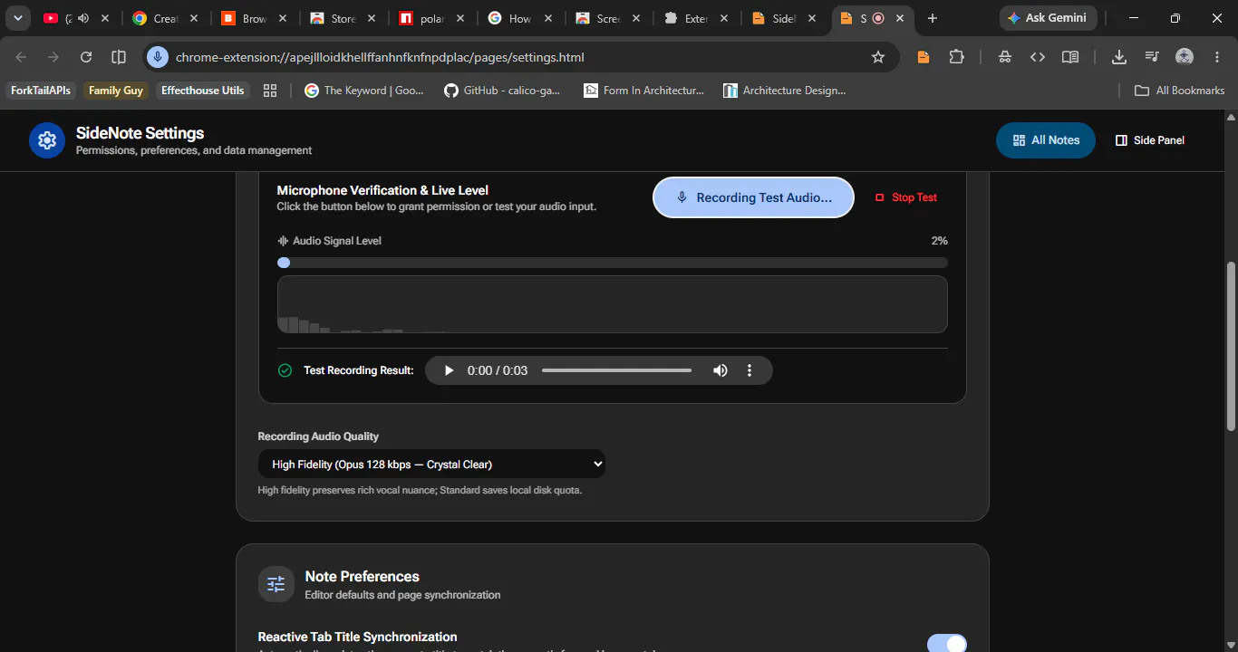Click the code brackets extension icon

click(1038, 57)
